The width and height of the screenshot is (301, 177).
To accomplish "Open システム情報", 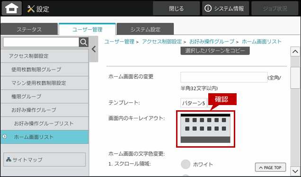I will pos(225,9).
